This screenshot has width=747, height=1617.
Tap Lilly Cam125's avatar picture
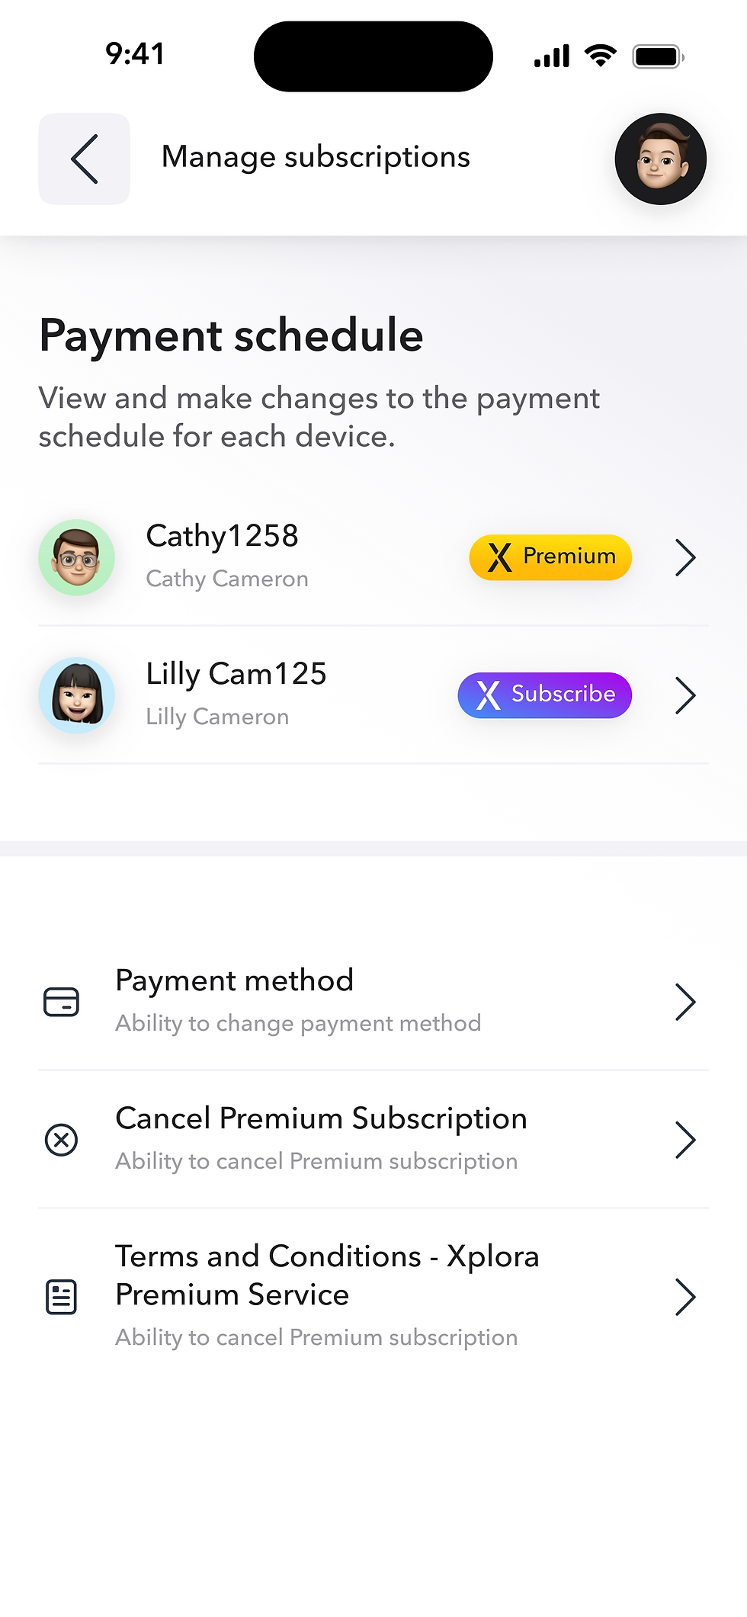coord(76,695)
